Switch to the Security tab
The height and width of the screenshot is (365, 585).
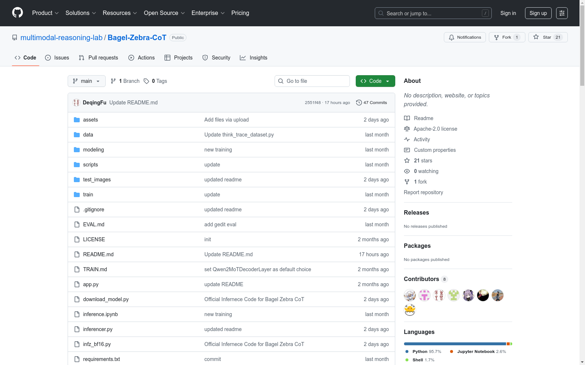coord(216,58)
